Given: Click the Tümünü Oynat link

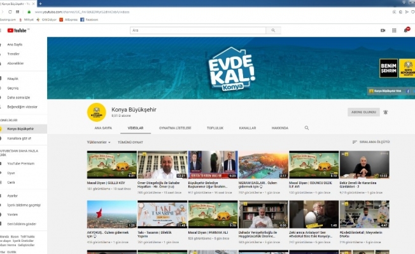Looking at the screenshot, I should pos(130,142).
